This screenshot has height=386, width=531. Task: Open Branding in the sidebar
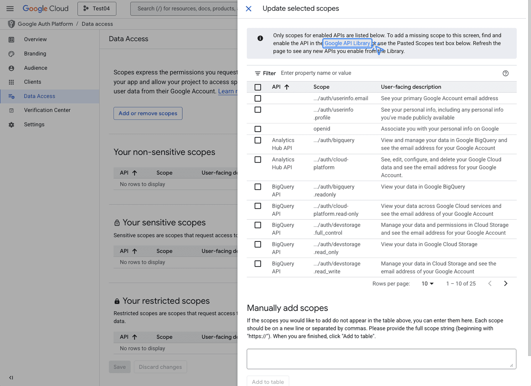tap(35, 54)
